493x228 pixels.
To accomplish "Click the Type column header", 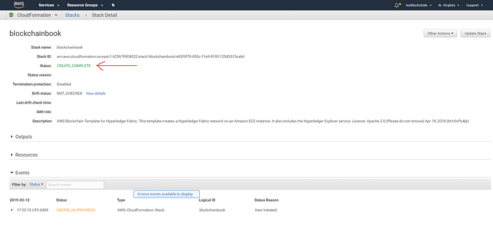I will (x=121, y=200).
